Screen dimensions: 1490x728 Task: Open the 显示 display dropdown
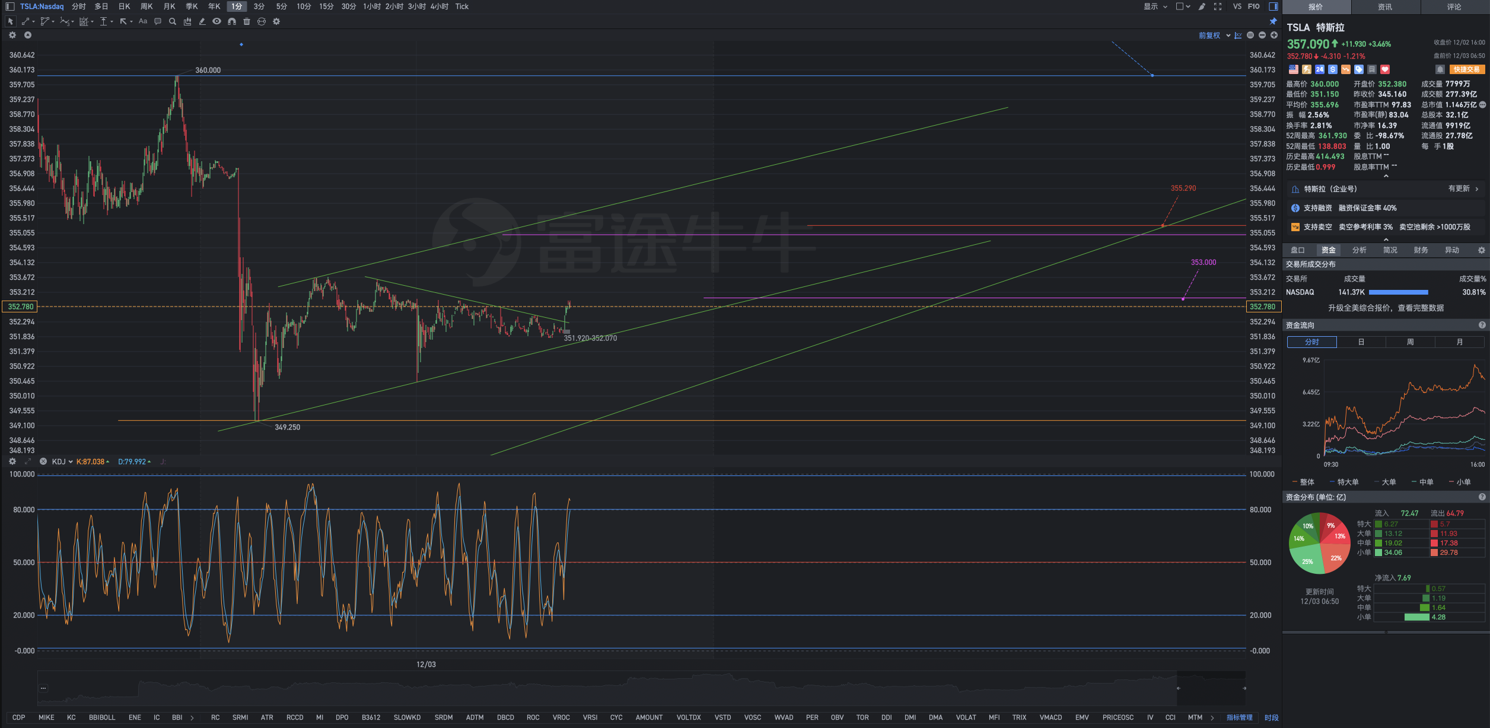(x=1155, y=7)
